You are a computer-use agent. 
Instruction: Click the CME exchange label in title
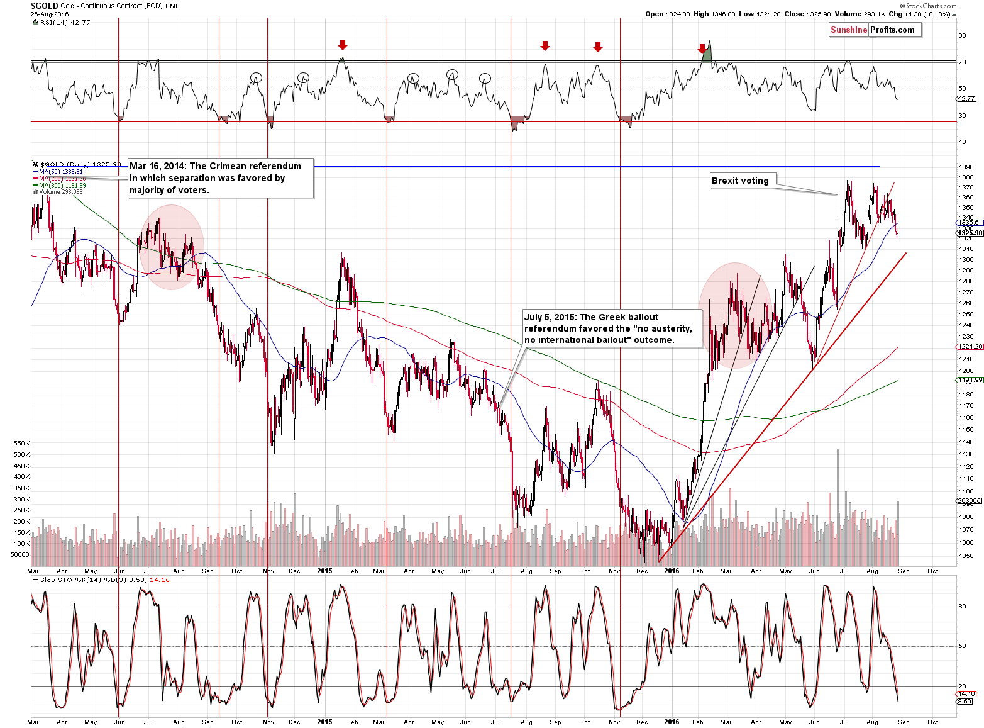pyautogui.click(x=172, y=6)
